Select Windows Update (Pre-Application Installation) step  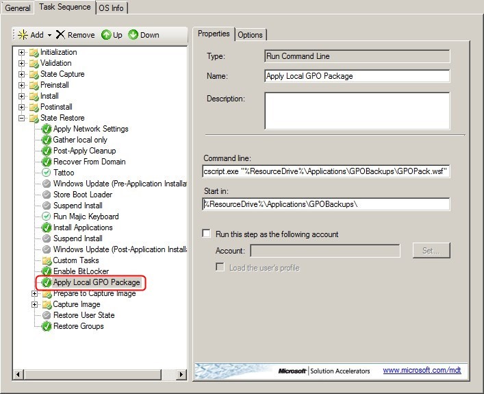120,184
